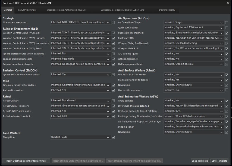The image size is (232, 166).
Task: Open Recharge battery offensive/defensive dropdown
Action: [194, 116]
